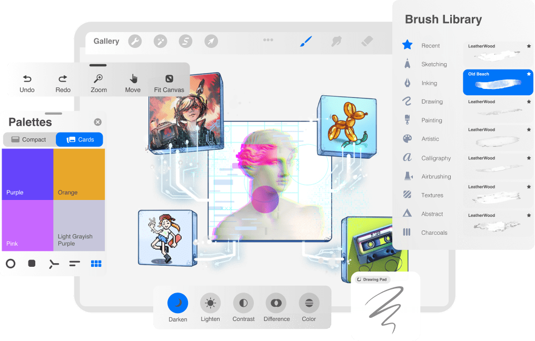Open the three-dots more options menu
This screenshot has height=341, width=535.
268,40
